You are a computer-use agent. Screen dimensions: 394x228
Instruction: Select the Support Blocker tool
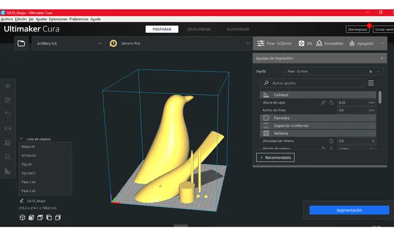point(7,157)
